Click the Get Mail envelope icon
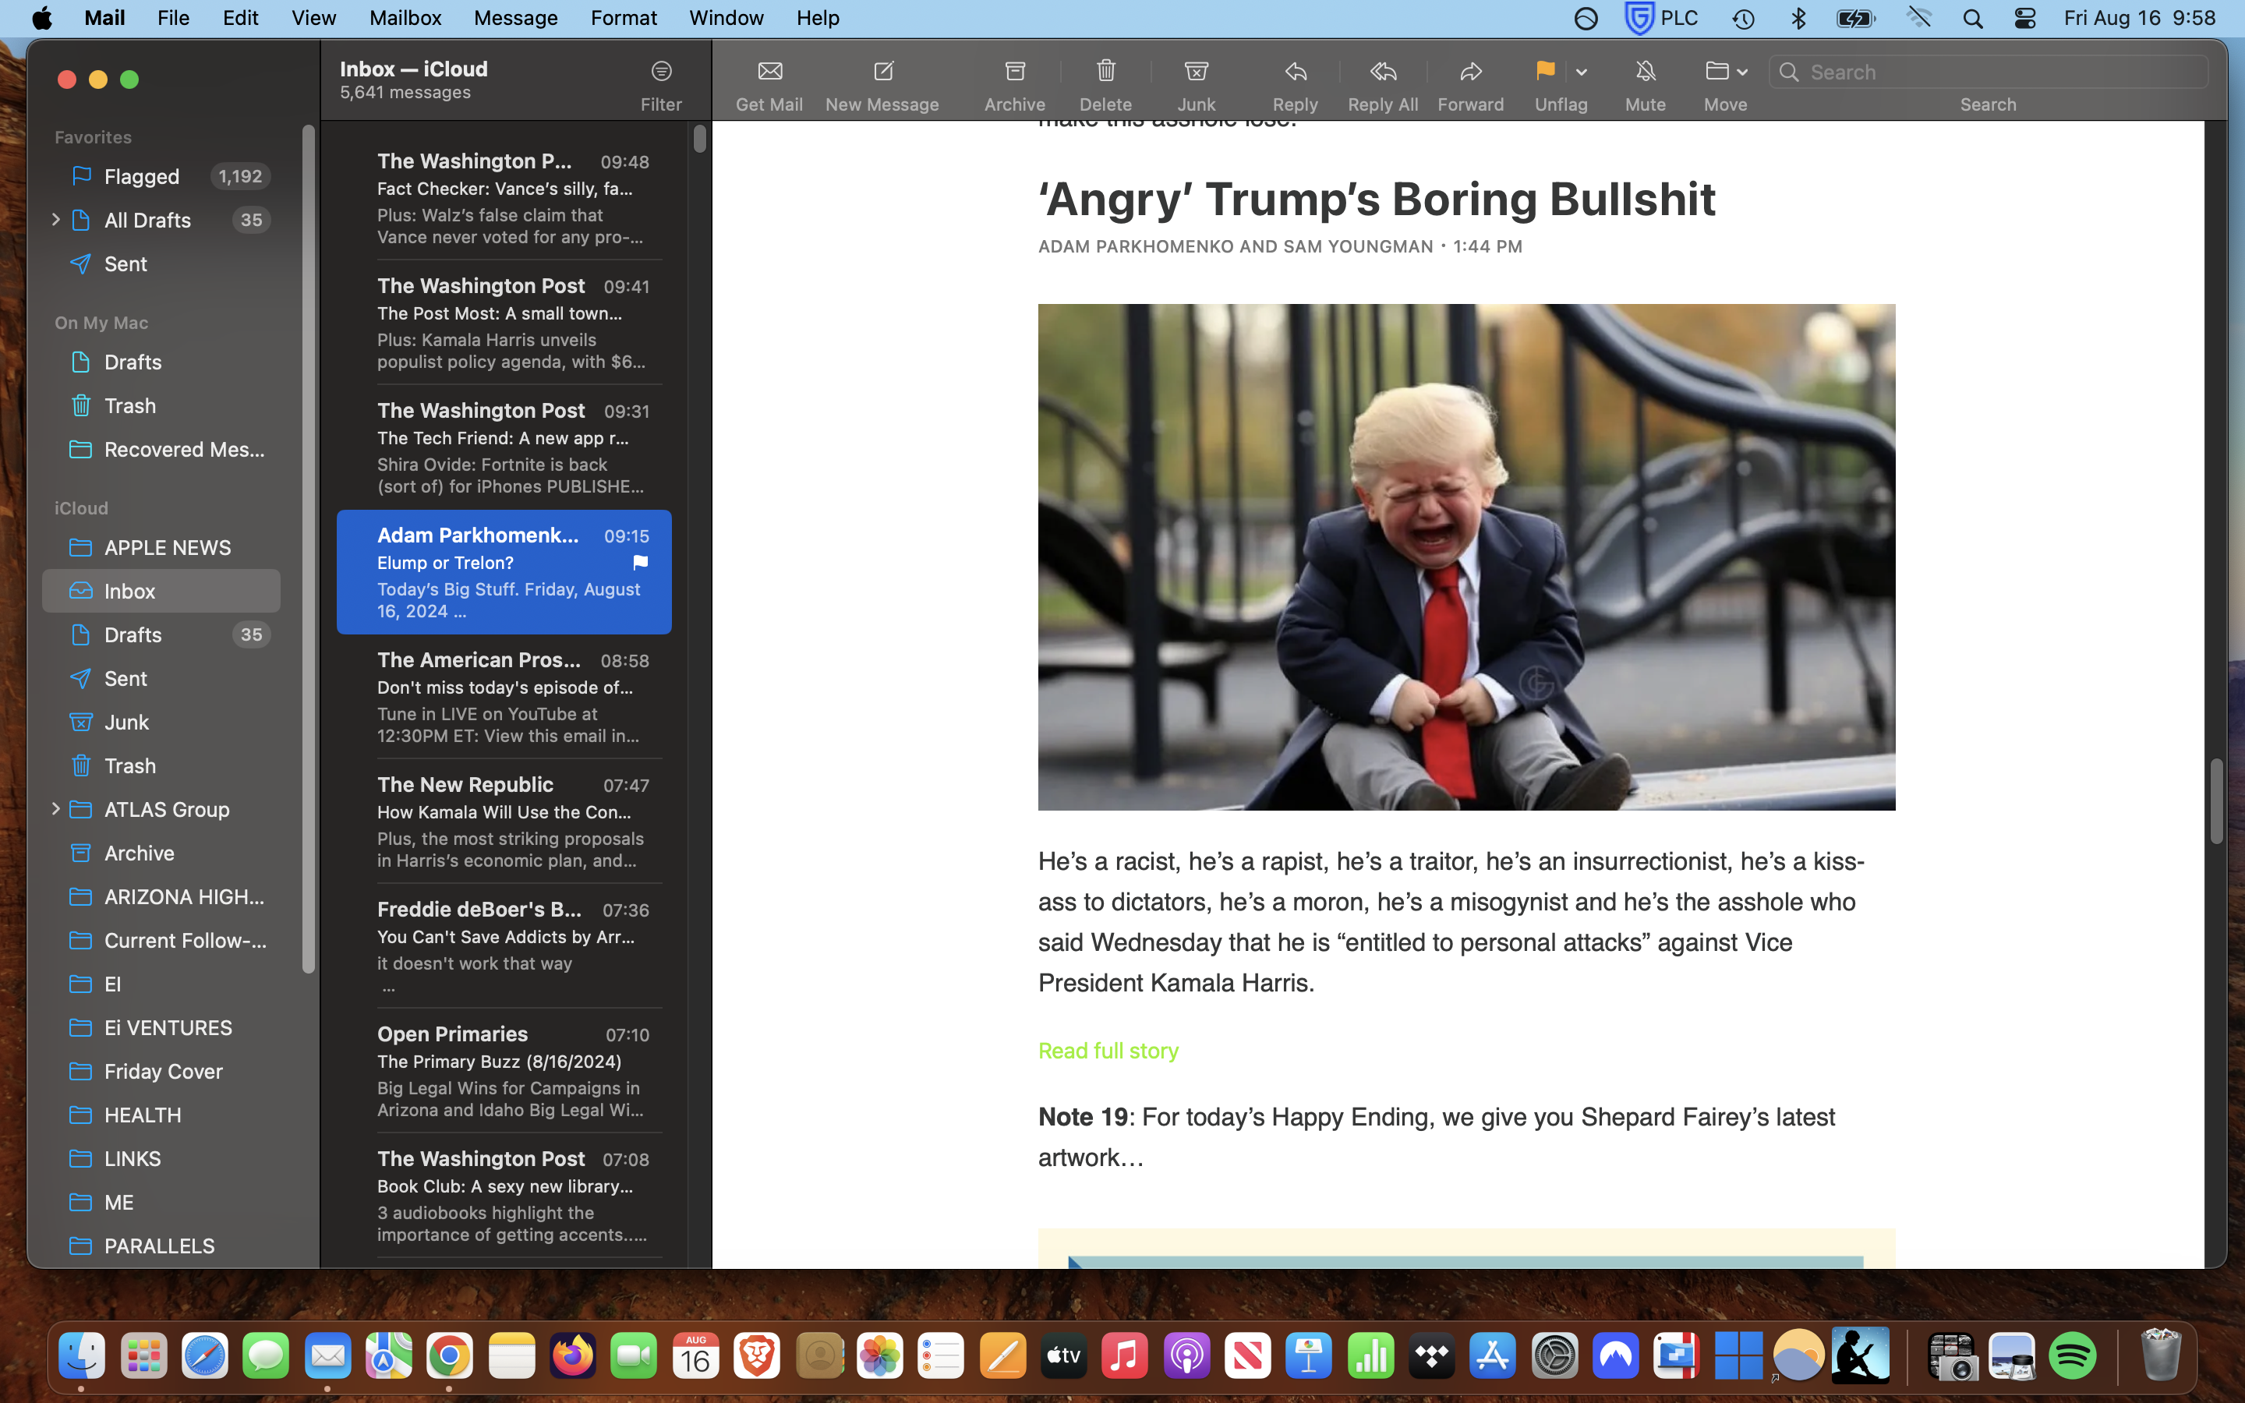Image resolution: width=2245 pixels, height=1403 pixels. tap(769, 72)
